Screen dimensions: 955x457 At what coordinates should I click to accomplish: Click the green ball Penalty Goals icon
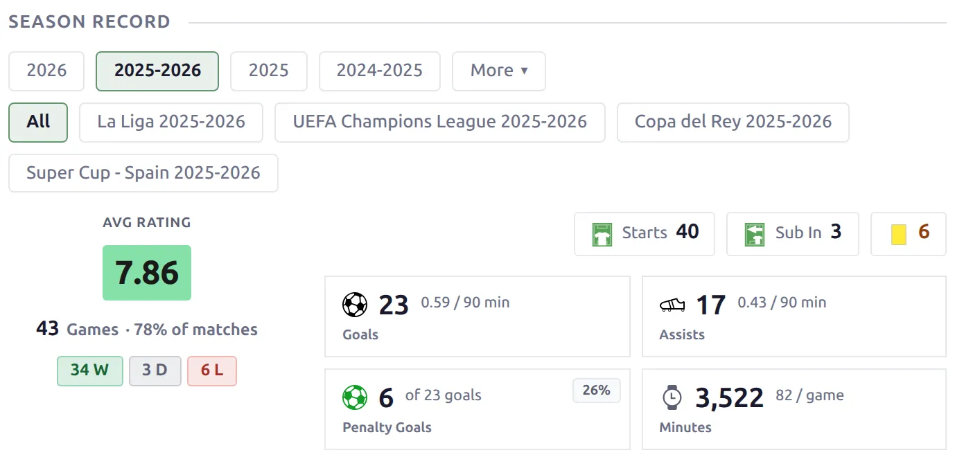[x=355, y=397]
